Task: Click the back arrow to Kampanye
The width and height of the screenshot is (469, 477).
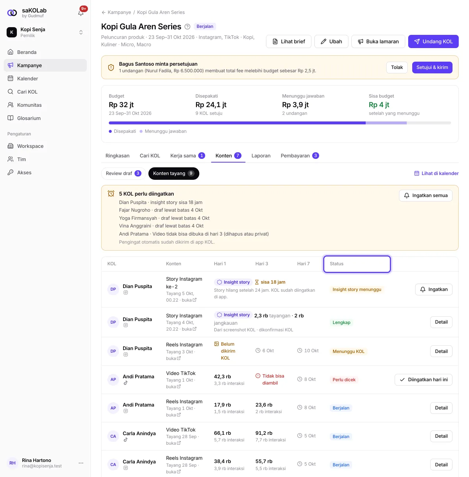Action: [x=104, y=12]
